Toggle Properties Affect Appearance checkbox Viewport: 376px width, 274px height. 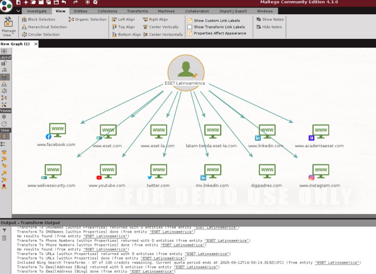click(x=190, y=34)
